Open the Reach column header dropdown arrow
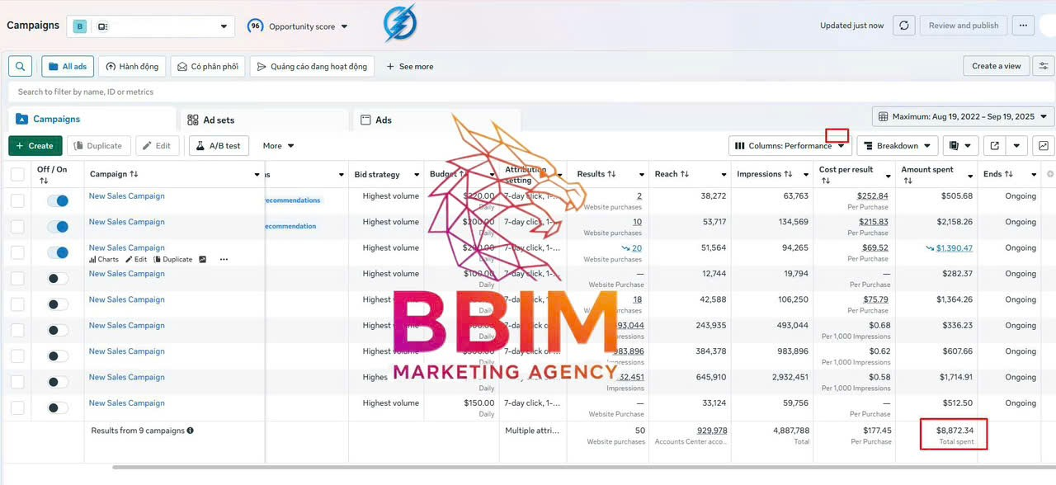Viewport: 1056px width, 485px height. (724, 175)
